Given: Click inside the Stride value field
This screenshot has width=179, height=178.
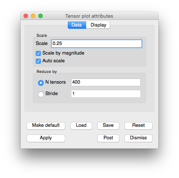Looking at the screenshot, I should (106, 94).
